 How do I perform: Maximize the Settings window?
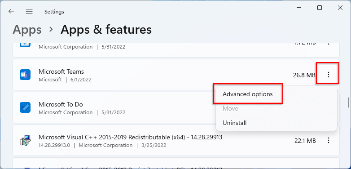point(320,8)
